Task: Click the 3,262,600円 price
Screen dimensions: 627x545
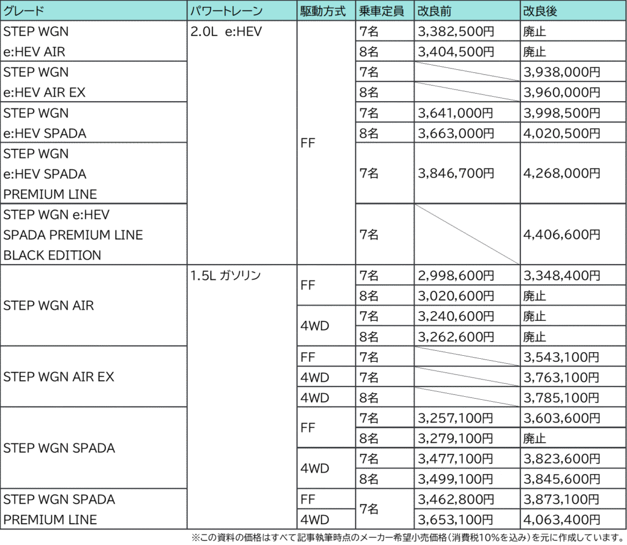Action: click(456, 337)
